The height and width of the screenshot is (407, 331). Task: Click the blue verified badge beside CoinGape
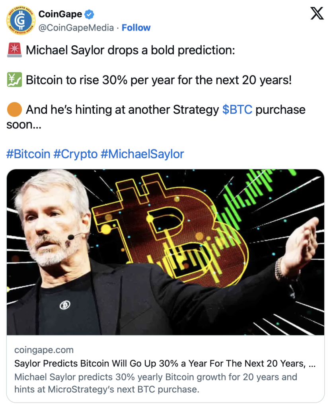click(90, 14)
